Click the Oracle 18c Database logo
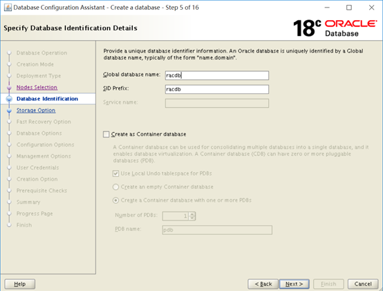 point(335,28)
